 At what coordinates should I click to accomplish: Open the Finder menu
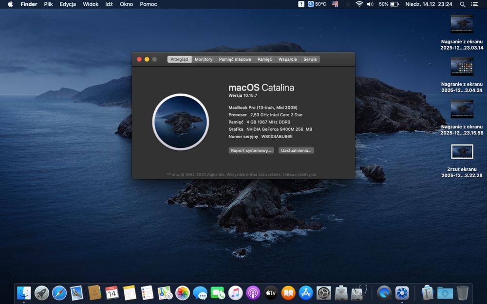pyautogui.click(x=29, y=4)
